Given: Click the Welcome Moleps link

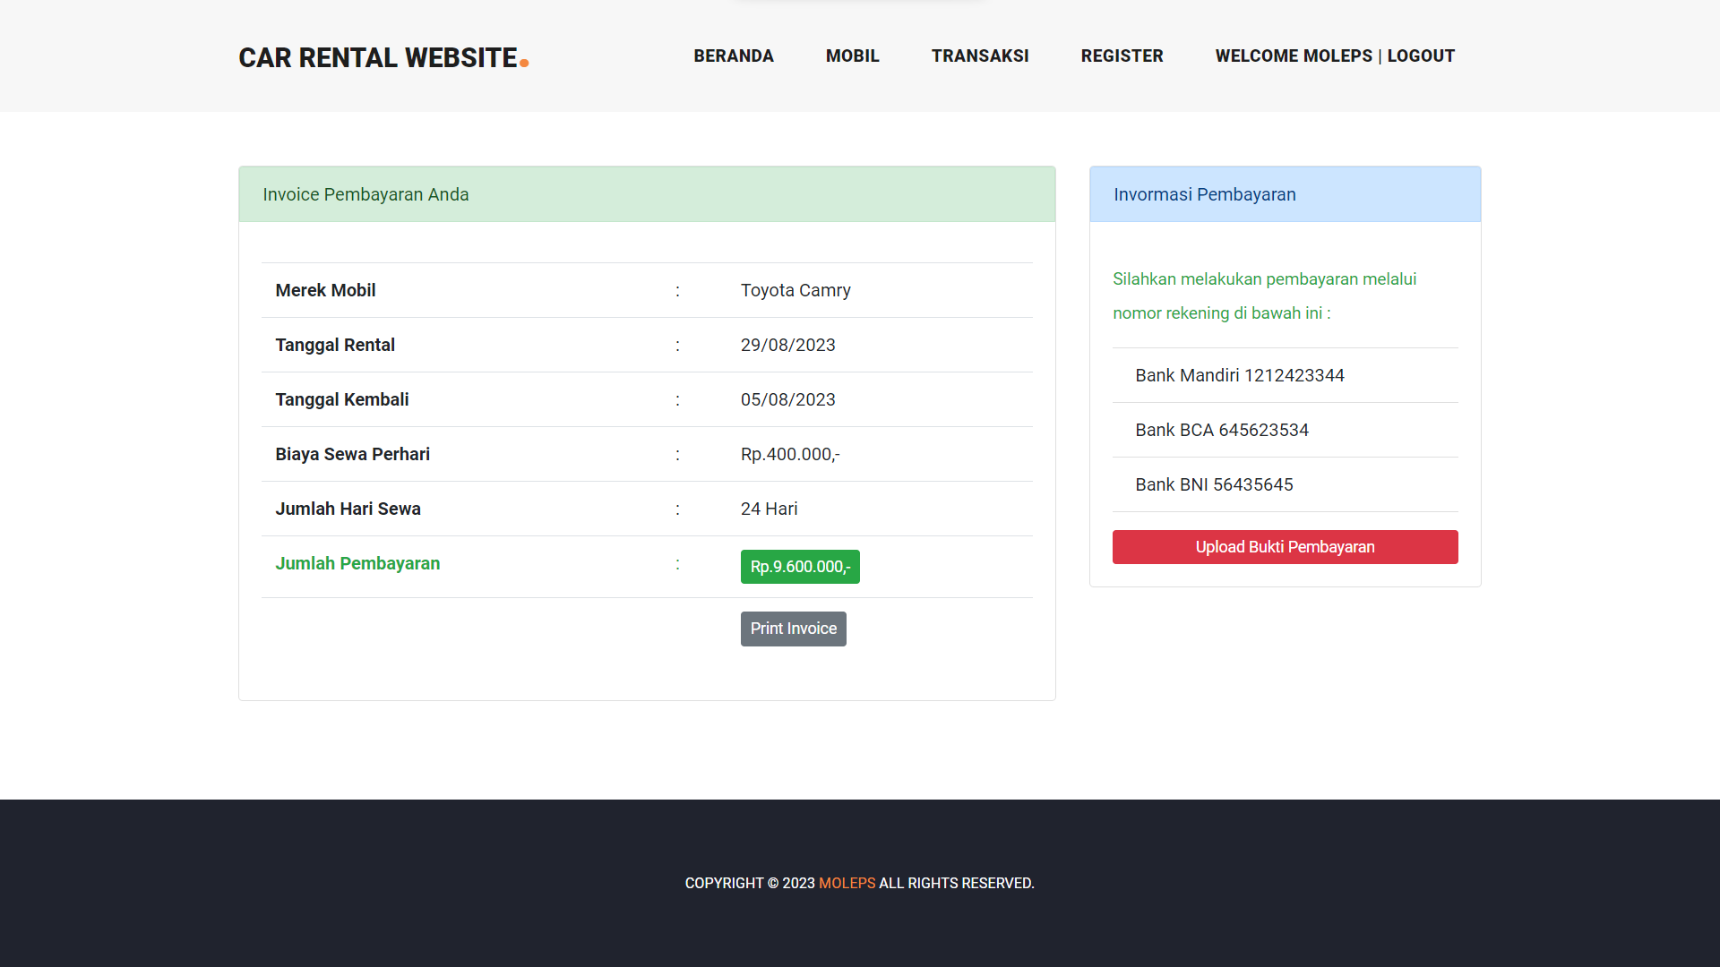Looking at the screenshot, I should tap(1294, 56).
